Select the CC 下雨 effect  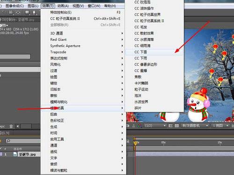pos(154,58)
